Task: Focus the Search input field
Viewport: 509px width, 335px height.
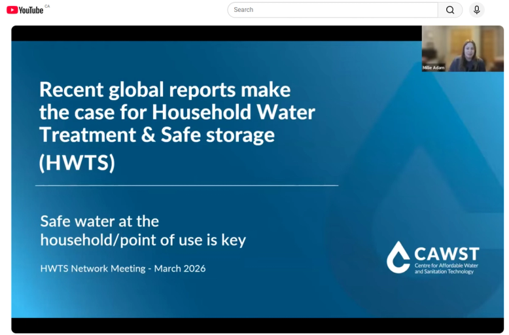Action: 332,10
